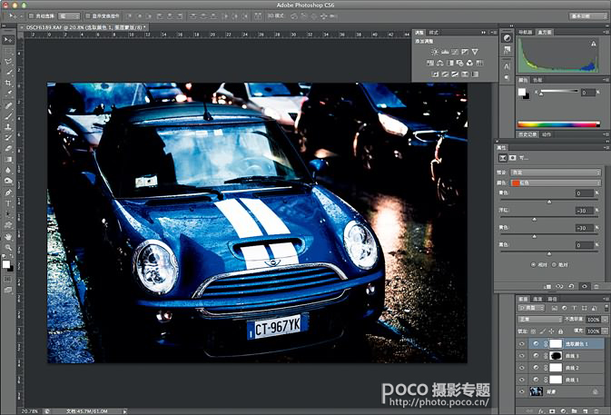Hide the 背景 layer
The height and width of the screenshot is (415, 611).
522,391
